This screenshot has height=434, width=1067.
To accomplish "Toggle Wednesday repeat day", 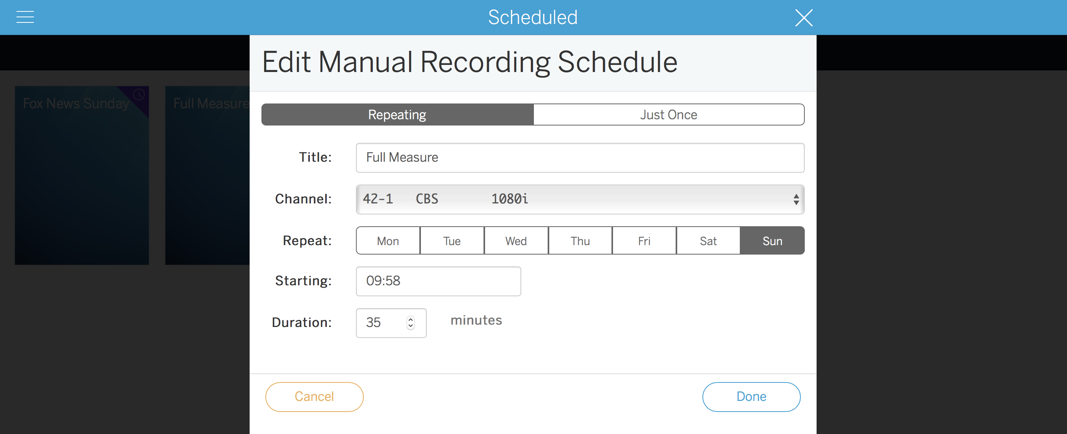I will point(516,241).
